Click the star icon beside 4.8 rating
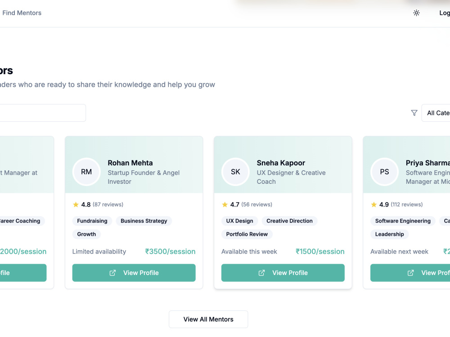 tap(76, 204)
